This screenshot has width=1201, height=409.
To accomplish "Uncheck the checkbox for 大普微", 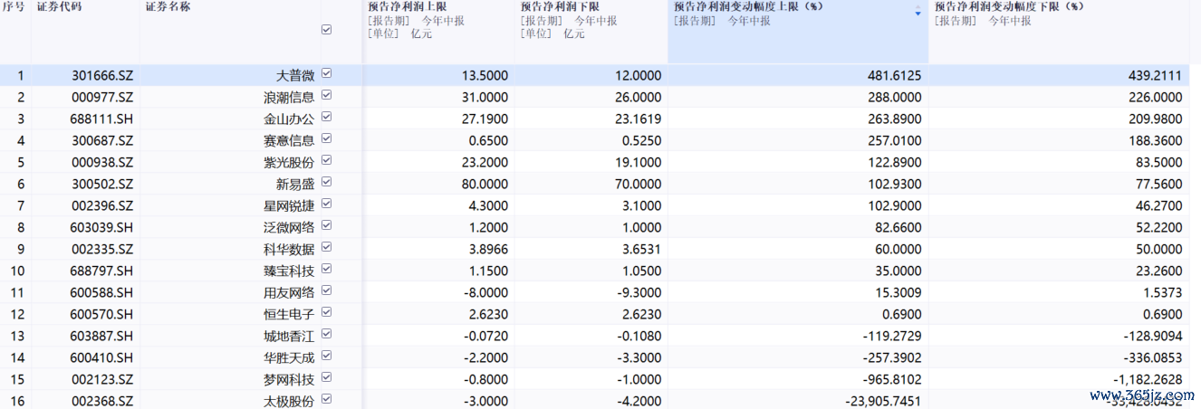I will coord(326,73).
